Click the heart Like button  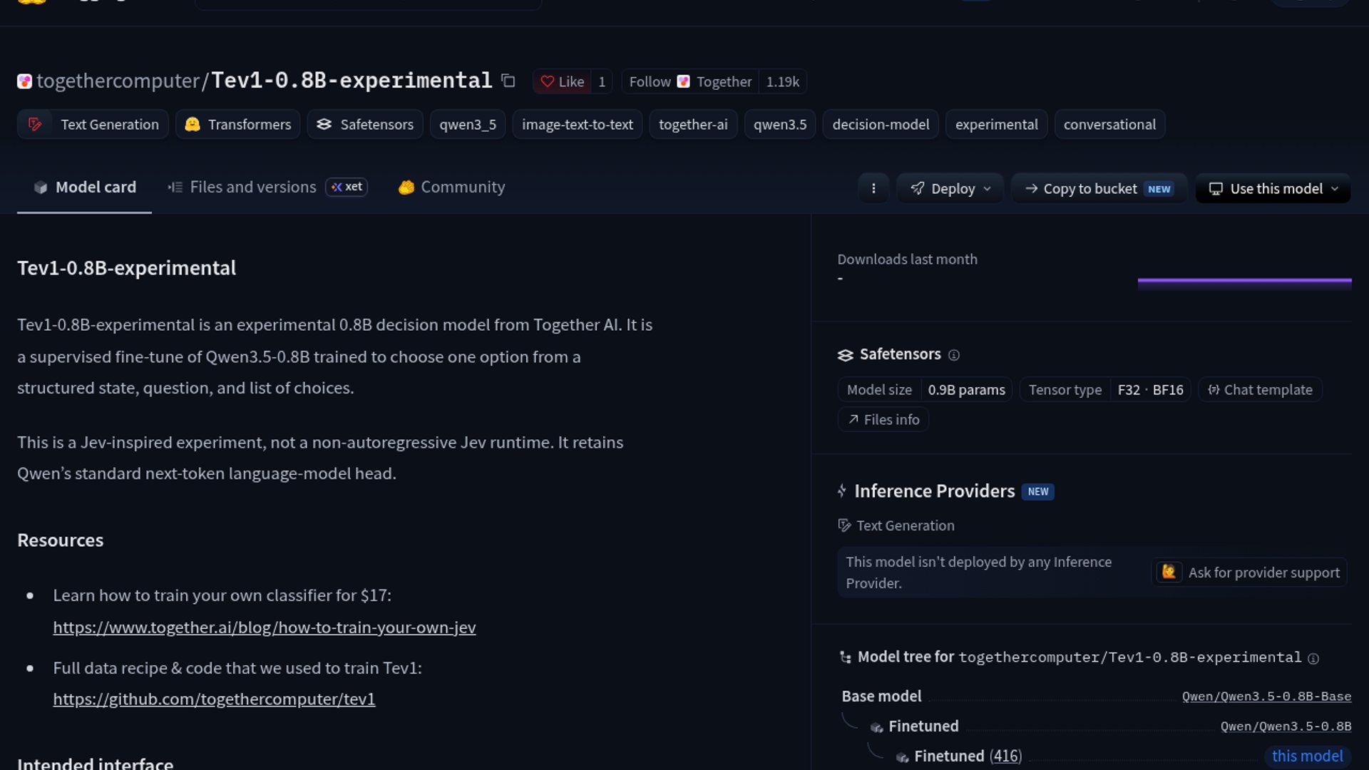click(x=563, y=82)
